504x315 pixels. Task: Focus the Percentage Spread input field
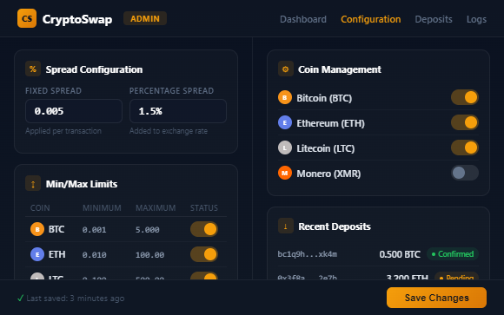pos(178,111)
